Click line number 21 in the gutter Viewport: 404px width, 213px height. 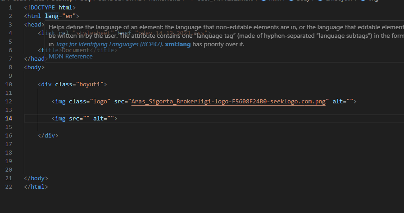click(x=9, y=178)
